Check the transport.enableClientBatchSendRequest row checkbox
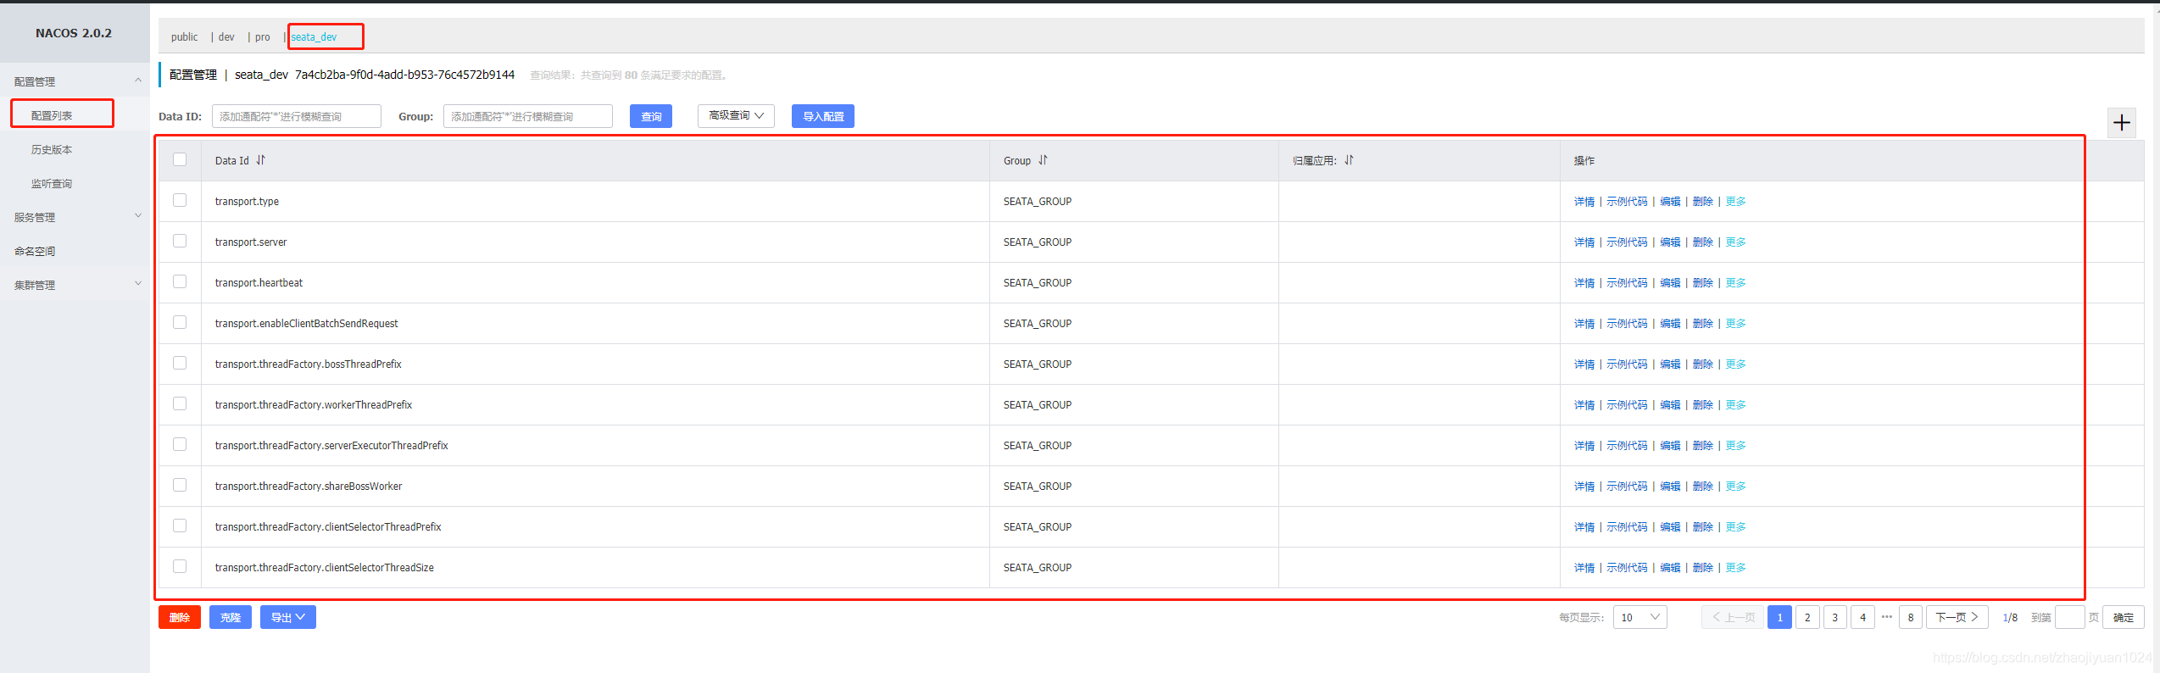This screenshot has height=673, width=2160. click(x=180, y=322)
